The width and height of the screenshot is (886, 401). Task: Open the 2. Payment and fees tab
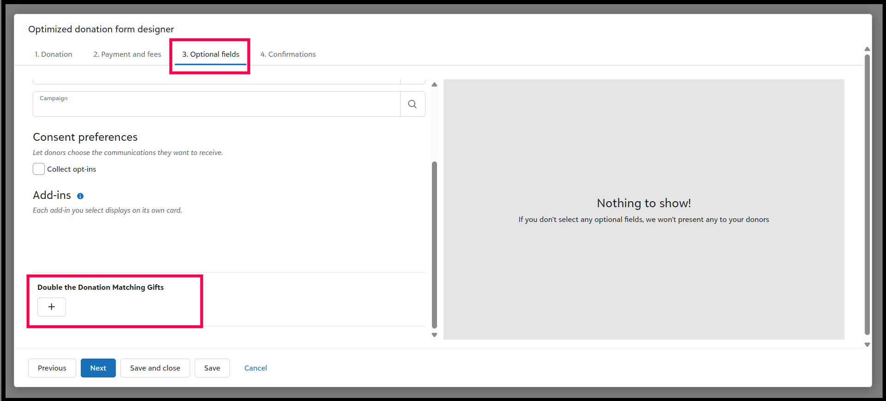(x=127, y=54)
